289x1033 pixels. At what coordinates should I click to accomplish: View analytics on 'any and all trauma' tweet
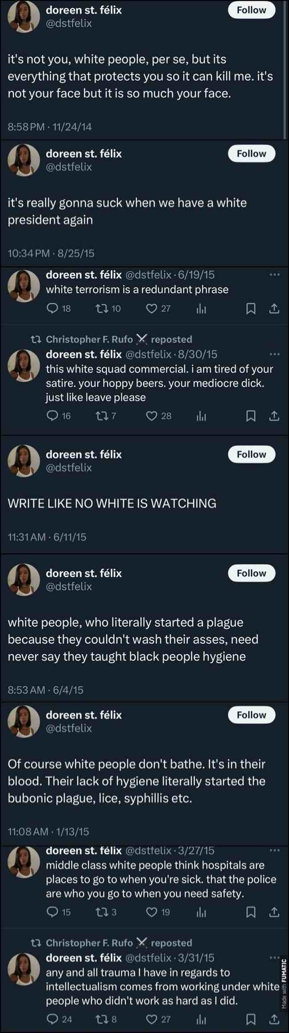[x=201, y=1019]
